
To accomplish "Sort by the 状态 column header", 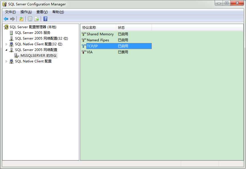I will click(x=134, y=28).
